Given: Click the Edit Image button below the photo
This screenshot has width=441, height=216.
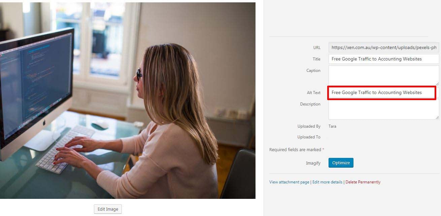Looking at the screenshot, I should pos(108,209).
